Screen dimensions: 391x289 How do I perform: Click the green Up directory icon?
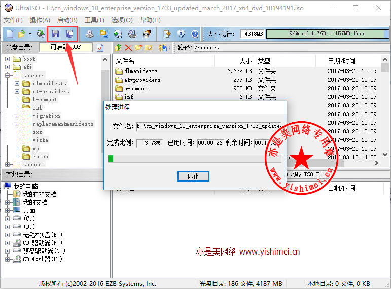pyautogui.click(x=118, y=47)
